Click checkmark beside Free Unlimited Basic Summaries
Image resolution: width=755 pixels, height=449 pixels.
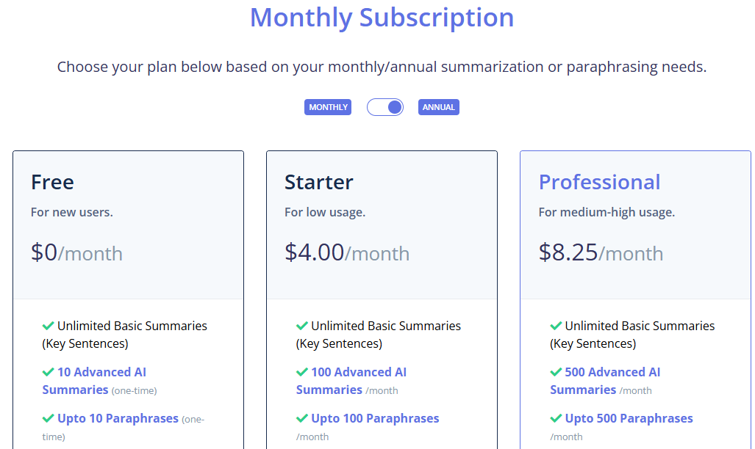[x=48, y=326]
